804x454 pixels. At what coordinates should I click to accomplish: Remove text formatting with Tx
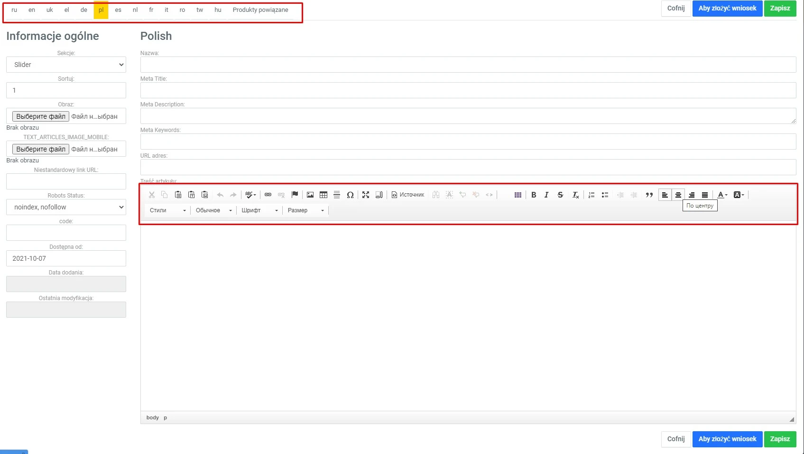coord(575,195)
